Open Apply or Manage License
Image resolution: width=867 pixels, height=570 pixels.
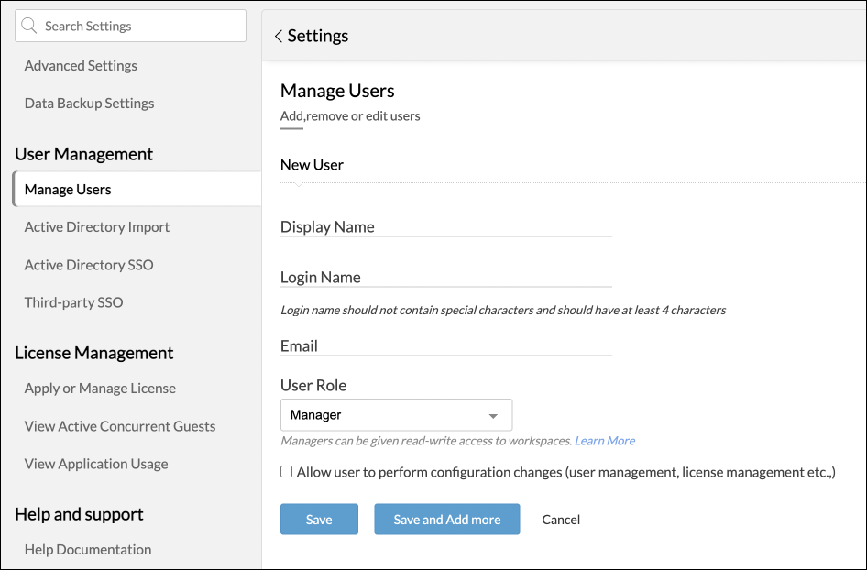[100, 389]
